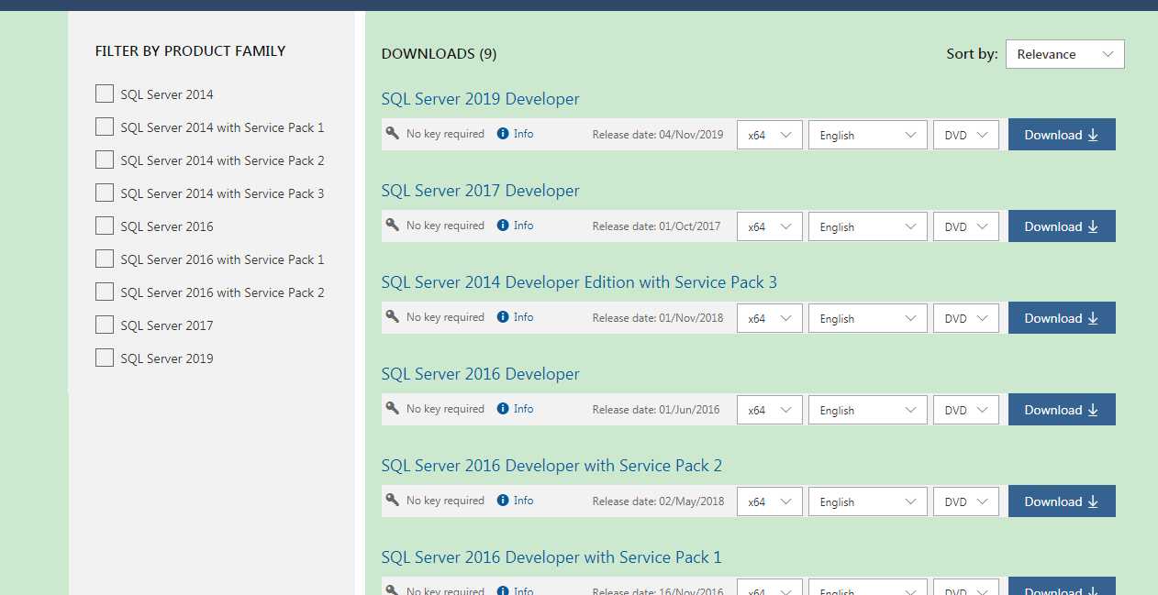
Task: Click the info icon in SQL Server 2014 Developer SP3 row
Action: [503, 317]
